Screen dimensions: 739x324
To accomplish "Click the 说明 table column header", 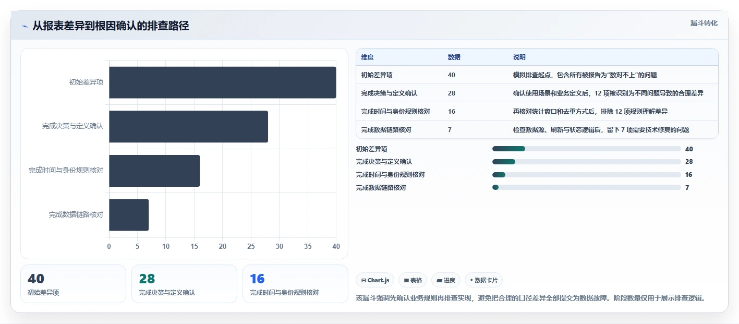I will coord(519,57).
